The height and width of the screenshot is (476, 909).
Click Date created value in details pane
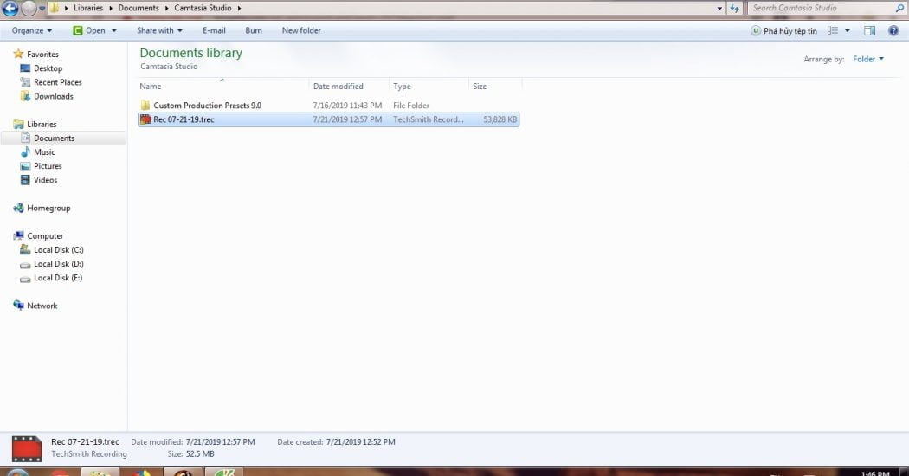(x=361, y=441)
